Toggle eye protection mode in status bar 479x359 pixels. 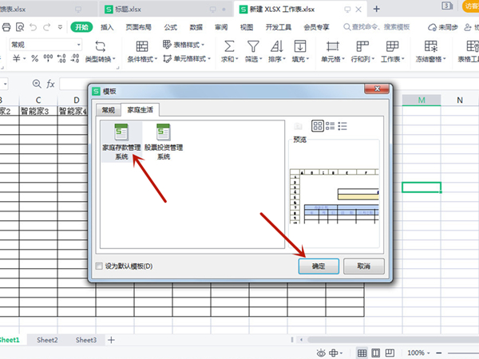323,353
